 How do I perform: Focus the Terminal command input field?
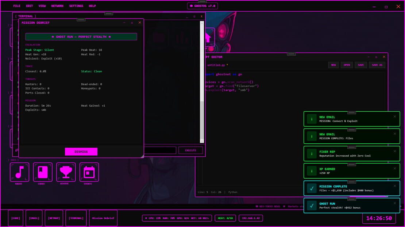160,151
